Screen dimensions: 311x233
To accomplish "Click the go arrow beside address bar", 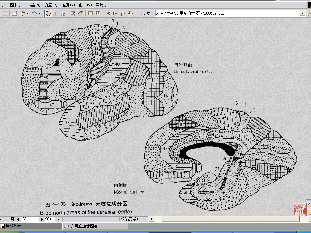I will (309, 13).
